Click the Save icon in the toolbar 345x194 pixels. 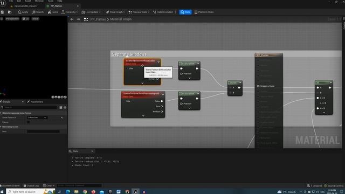[x=2, y=12]
